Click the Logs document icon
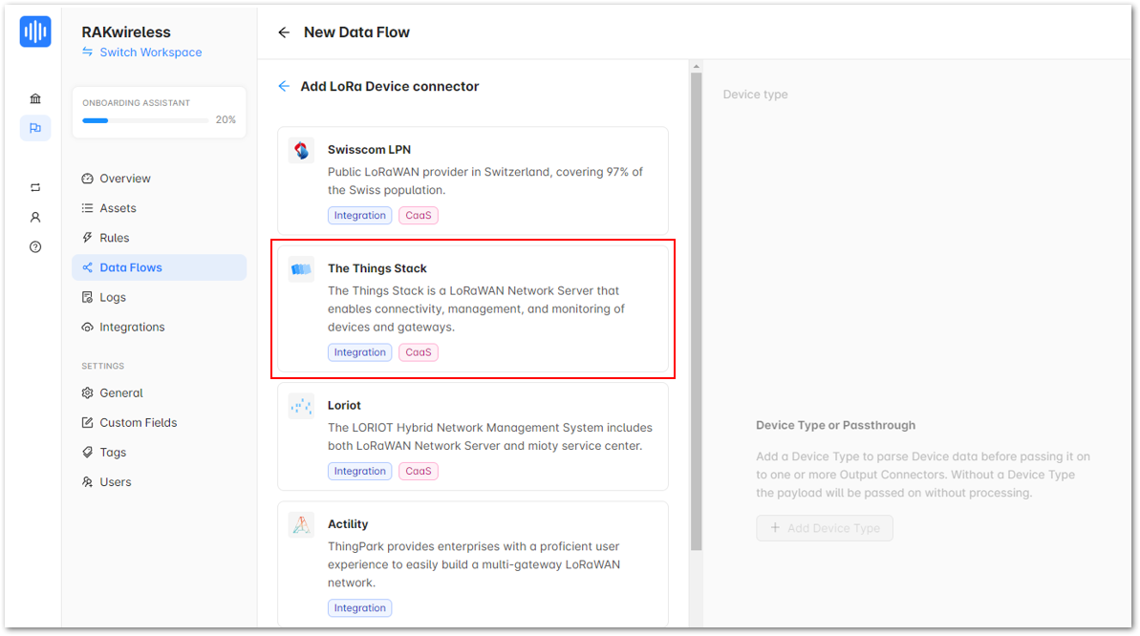 coord(87,297)
